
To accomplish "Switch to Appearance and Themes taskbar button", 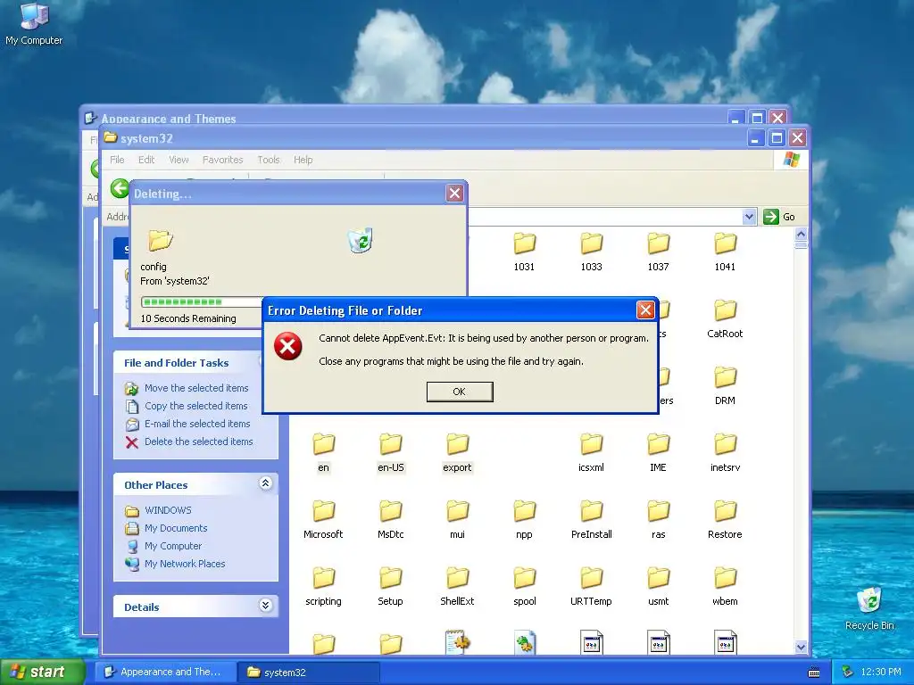I will 164,672.
